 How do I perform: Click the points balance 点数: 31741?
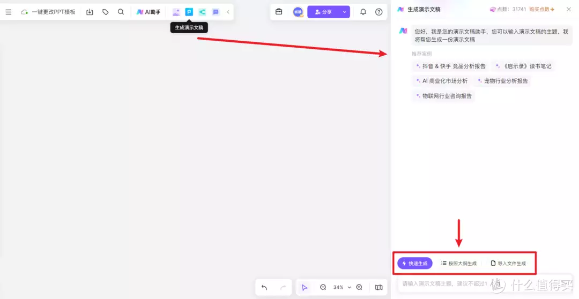pyautogui.click(x=508, y=9)
